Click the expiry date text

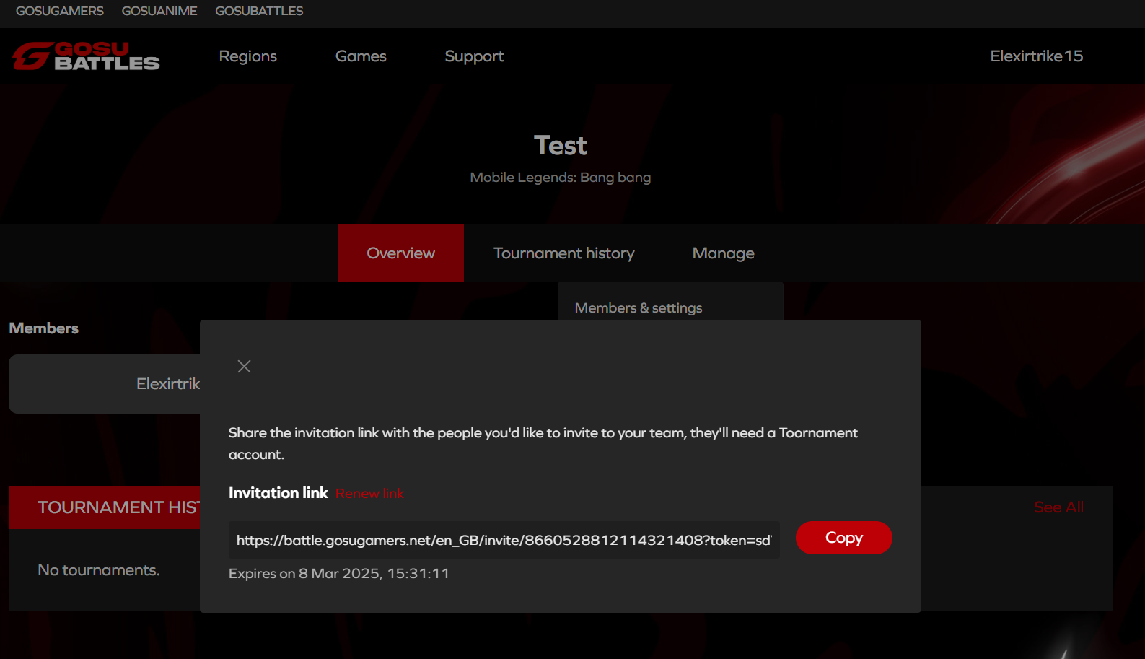click(x=339, y=574)
